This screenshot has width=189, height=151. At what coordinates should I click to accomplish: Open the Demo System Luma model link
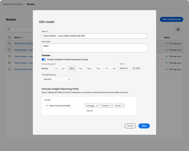23,69
